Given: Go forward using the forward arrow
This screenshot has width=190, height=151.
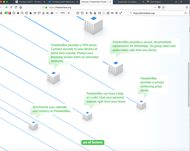Looking at the screenshot, I should tap(6, 7).
